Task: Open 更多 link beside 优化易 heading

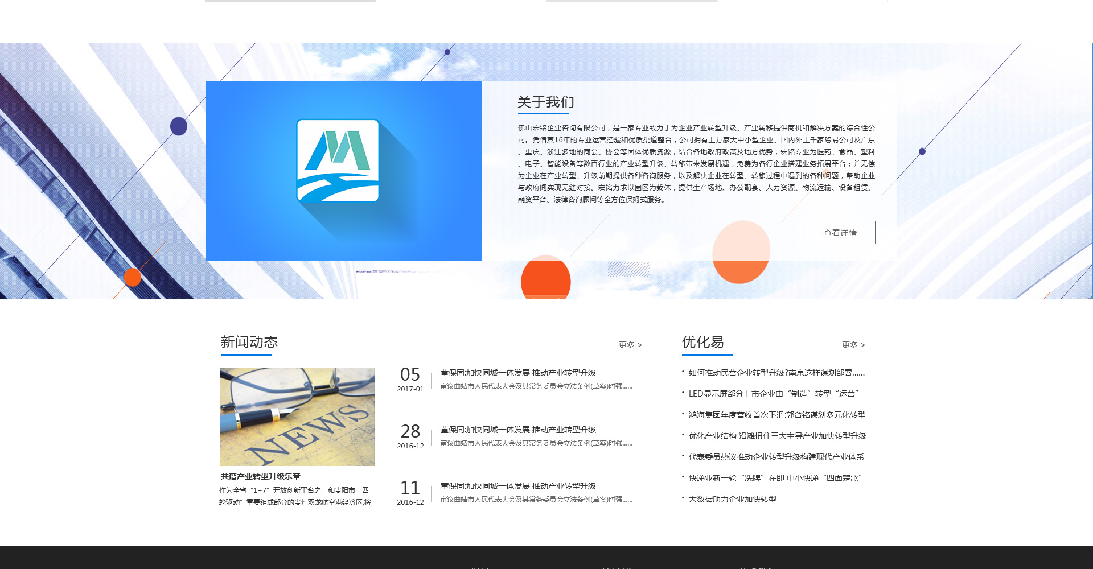Action: (x=853, y=345)
